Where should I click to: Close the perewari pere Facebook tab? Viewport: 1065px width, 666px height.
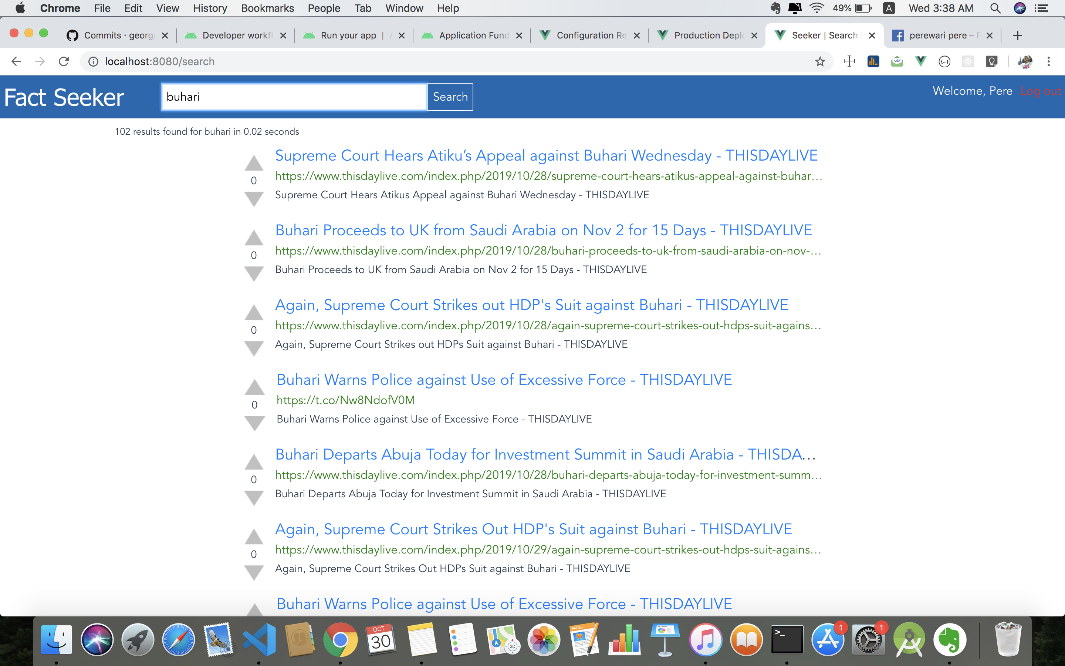pyautogui.click(x=989, y=35)
